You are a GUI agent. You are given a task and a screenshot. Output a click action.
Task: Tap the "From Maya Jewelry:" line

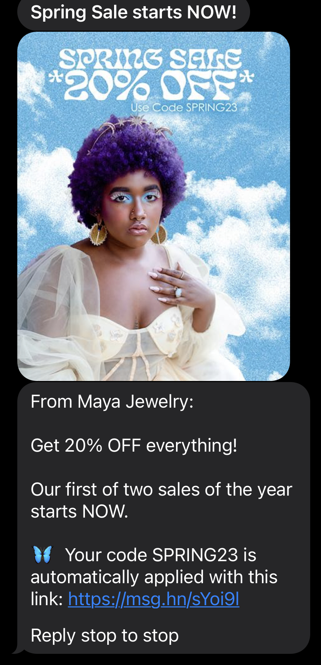tap(112, 402)
